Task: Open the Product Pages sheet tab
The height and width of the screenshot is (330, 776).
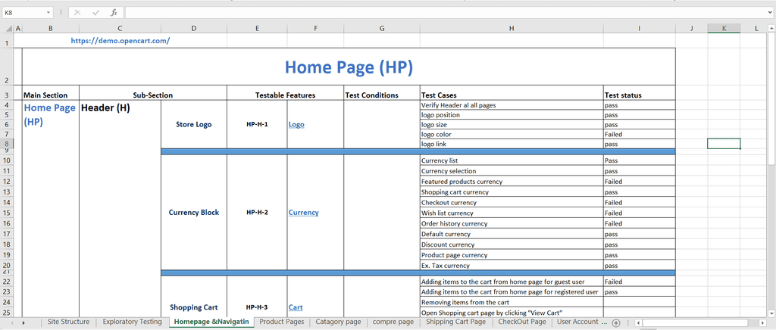Action: pos(281,322)
